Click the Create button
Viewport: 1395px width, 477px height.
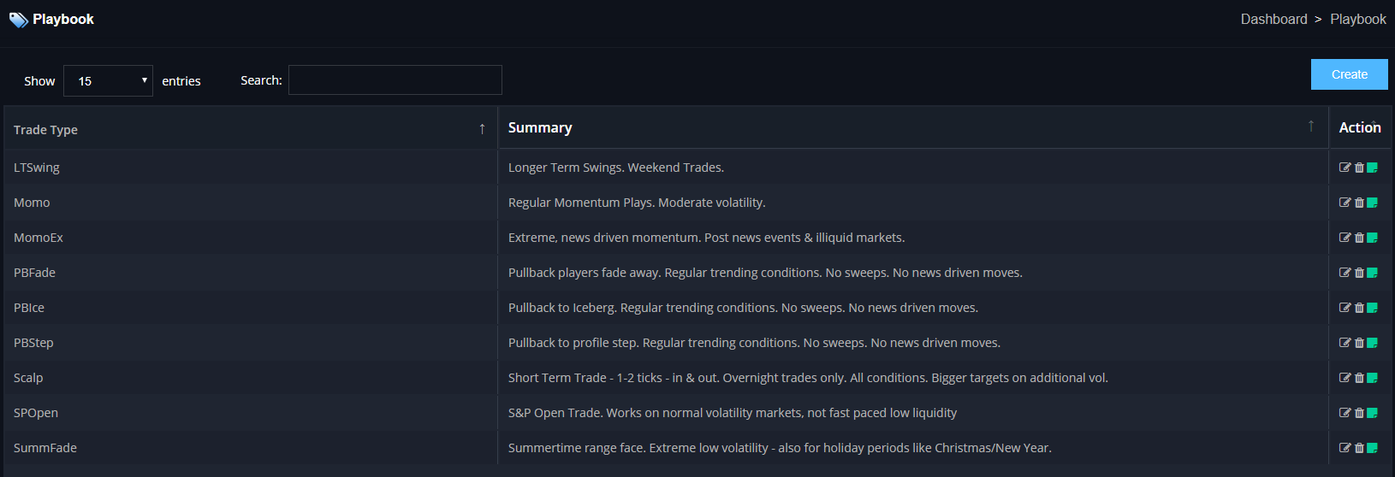[1350, 74]
